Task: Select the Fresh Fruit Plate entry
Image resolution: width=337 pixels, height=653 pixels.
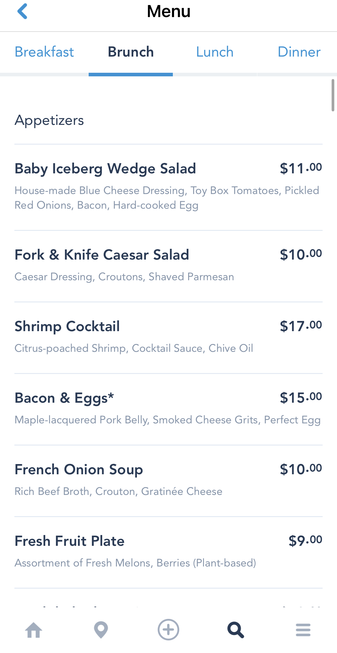Action: (69, 541)
